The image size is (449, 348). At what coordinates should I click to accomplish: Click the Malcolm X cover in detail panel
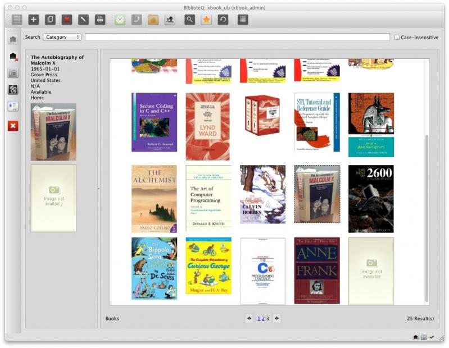click(x=53, y=132)
